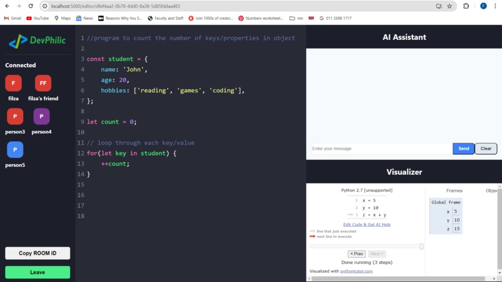Click the site info icon in address bar

(x=45, y=6)
